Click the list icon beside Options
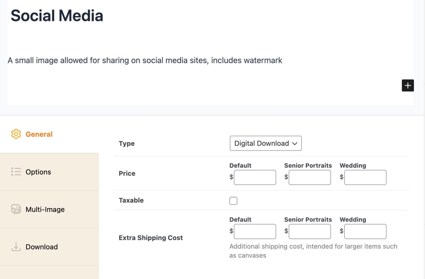Viewport: 425px width, 279px height. (x=16, y=172)
